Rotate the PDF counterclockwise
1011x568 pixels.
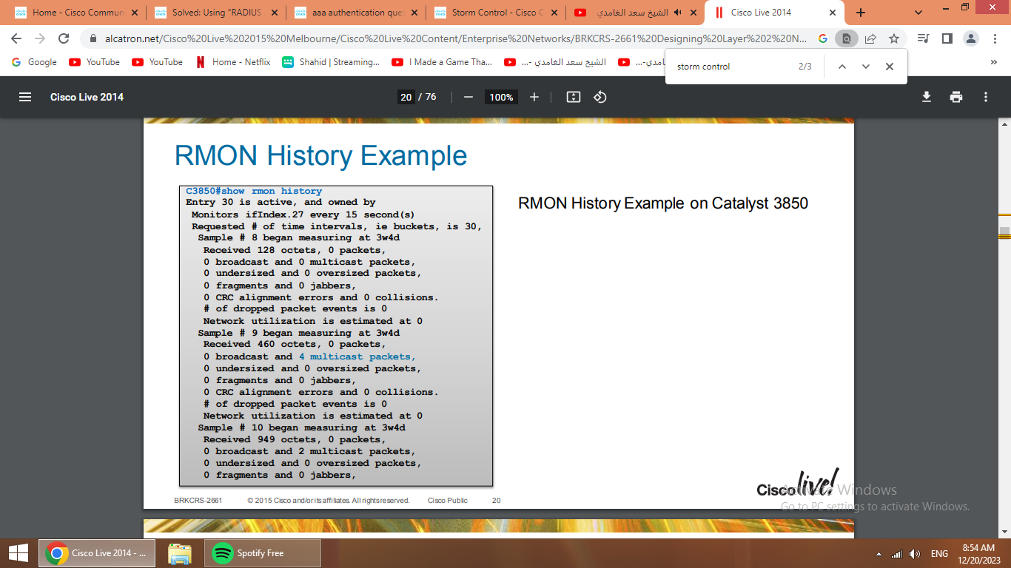coord(600,97)
